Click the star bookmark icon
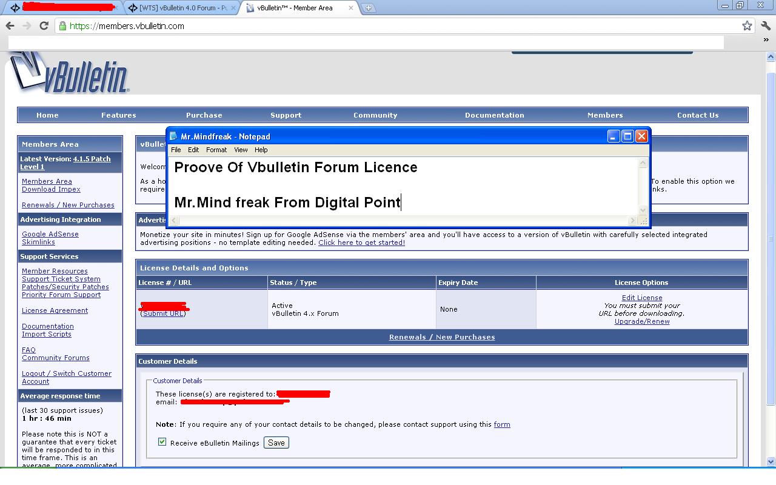This screenshot has width=776, height=485. (747, 25)
